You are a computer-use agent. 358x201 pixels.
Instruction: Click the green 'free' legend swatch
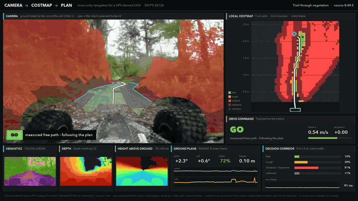pos(229,93)
